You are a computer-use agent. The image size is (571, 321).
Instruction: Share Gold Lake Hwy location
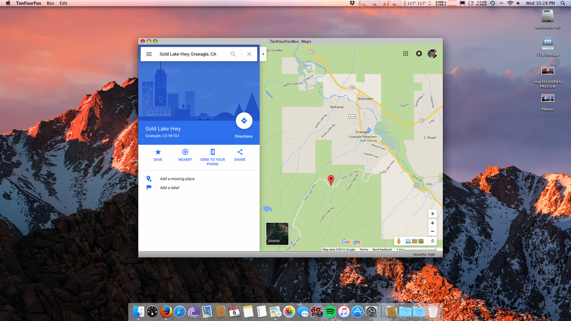[x=240, y=155]
